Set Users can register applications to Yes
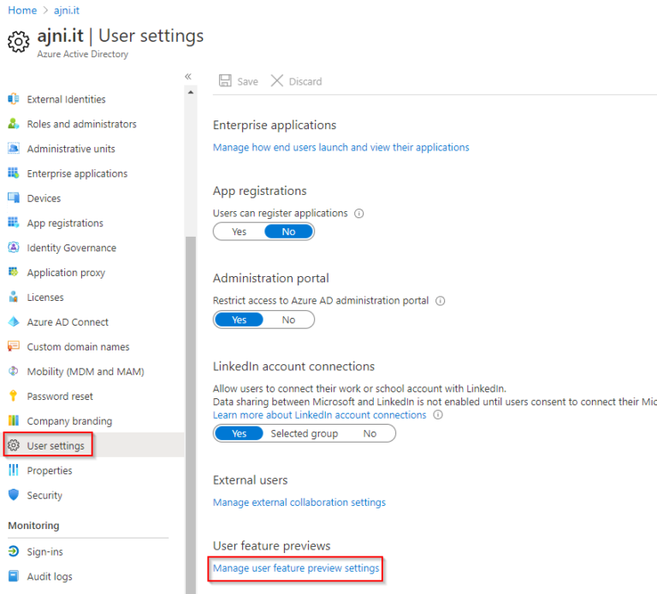Image resolution: width=657 pixels, height=594 pixels. 240,232
